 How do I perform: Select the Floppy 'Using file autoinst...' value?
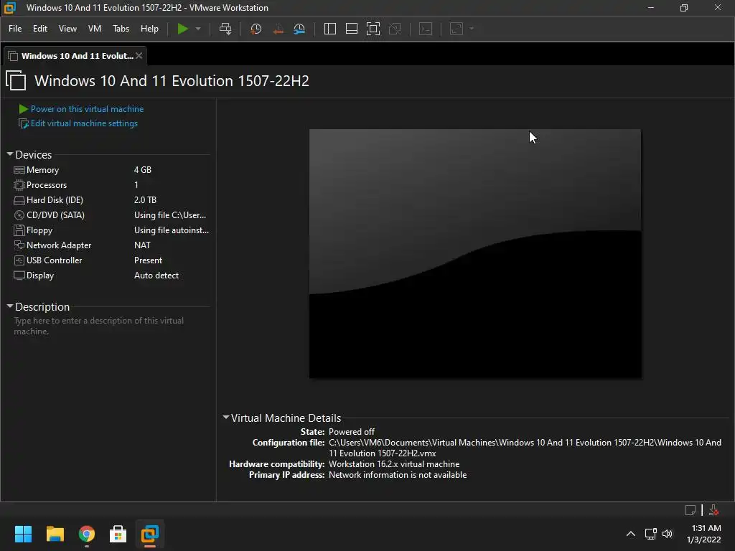pos(171,230)
